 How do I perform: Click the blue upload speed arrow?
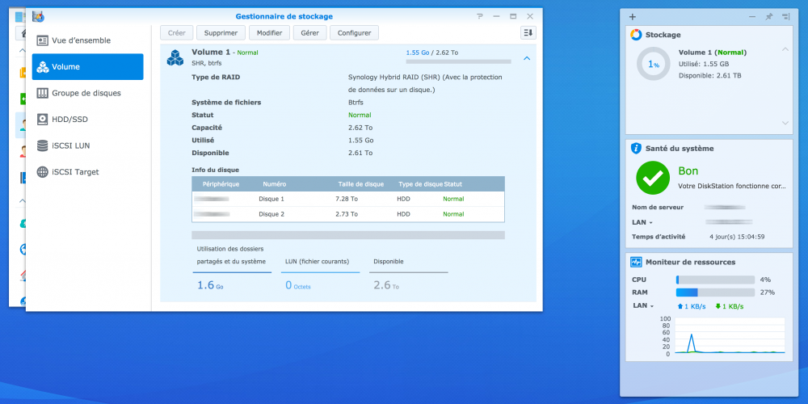click(680, 306)
